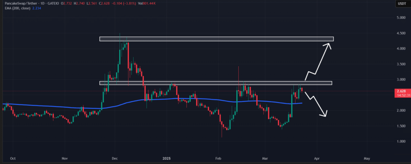Click the high value 2.740
The width and height of the screenshot is (411, 164).
[x=80, y=4]
